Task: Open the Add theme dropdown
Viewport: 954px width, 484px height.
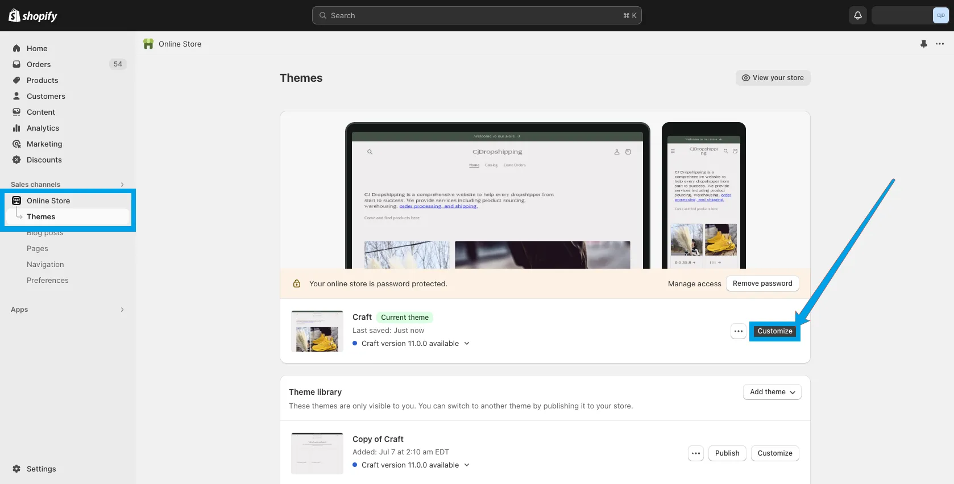Action: [772, 392]
